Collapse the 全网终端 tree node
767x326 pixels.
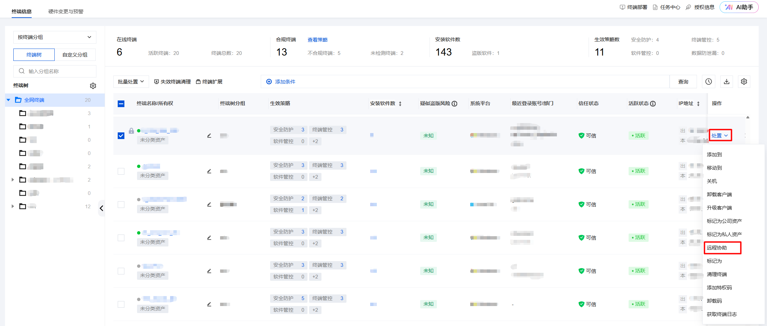point(9,100)
